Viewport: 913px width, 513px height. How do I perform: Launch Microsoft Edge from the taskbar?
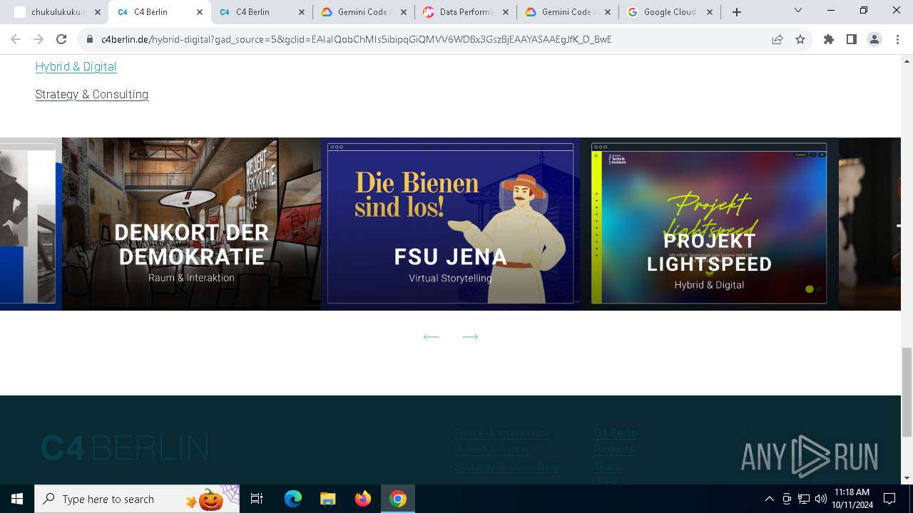click(293, 499)
